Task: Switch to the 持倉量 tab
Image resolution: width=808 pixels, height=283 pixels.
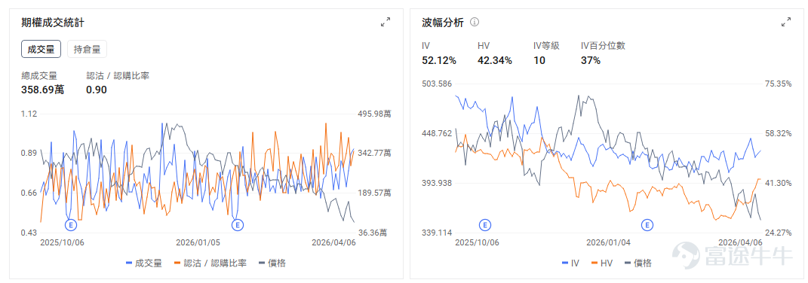Action: 87,50
